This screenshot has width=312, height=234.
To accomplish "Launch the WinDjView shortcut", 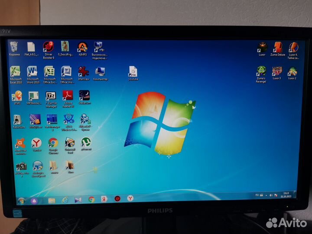I will click(36, 121).
